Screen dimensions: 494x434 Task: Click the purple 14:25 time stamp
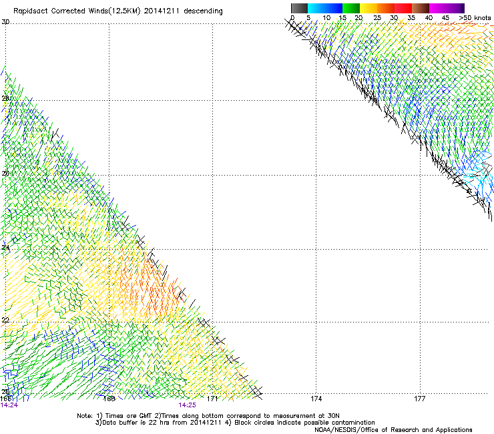[x=187, y=405]
